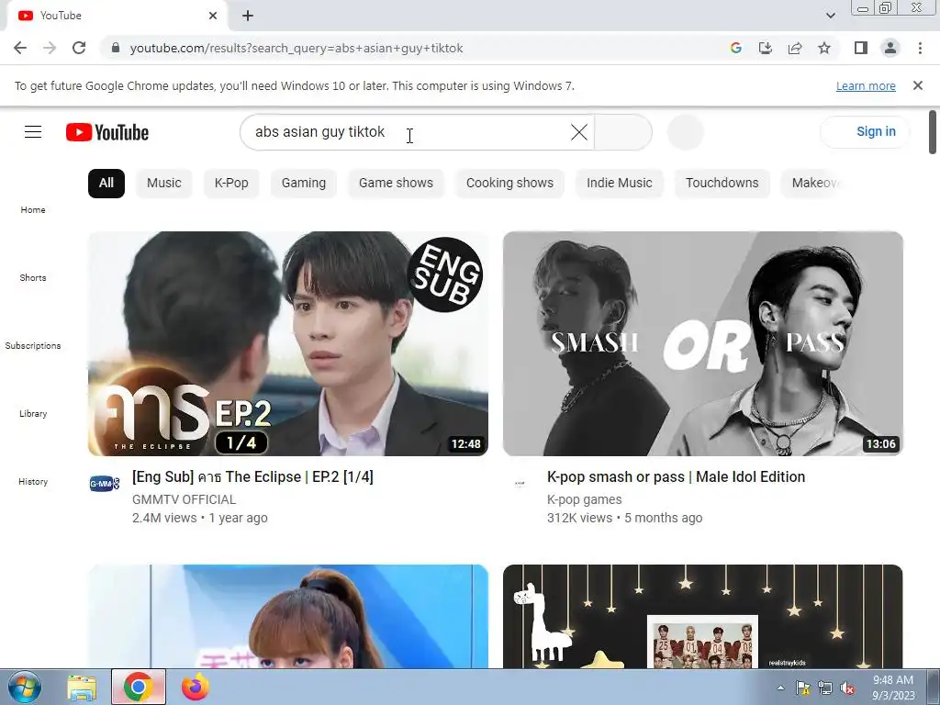This screenshot has height=705, width=940.
Task: Select the Touchdowns filter chip
Action: click(x=722, y=183)
